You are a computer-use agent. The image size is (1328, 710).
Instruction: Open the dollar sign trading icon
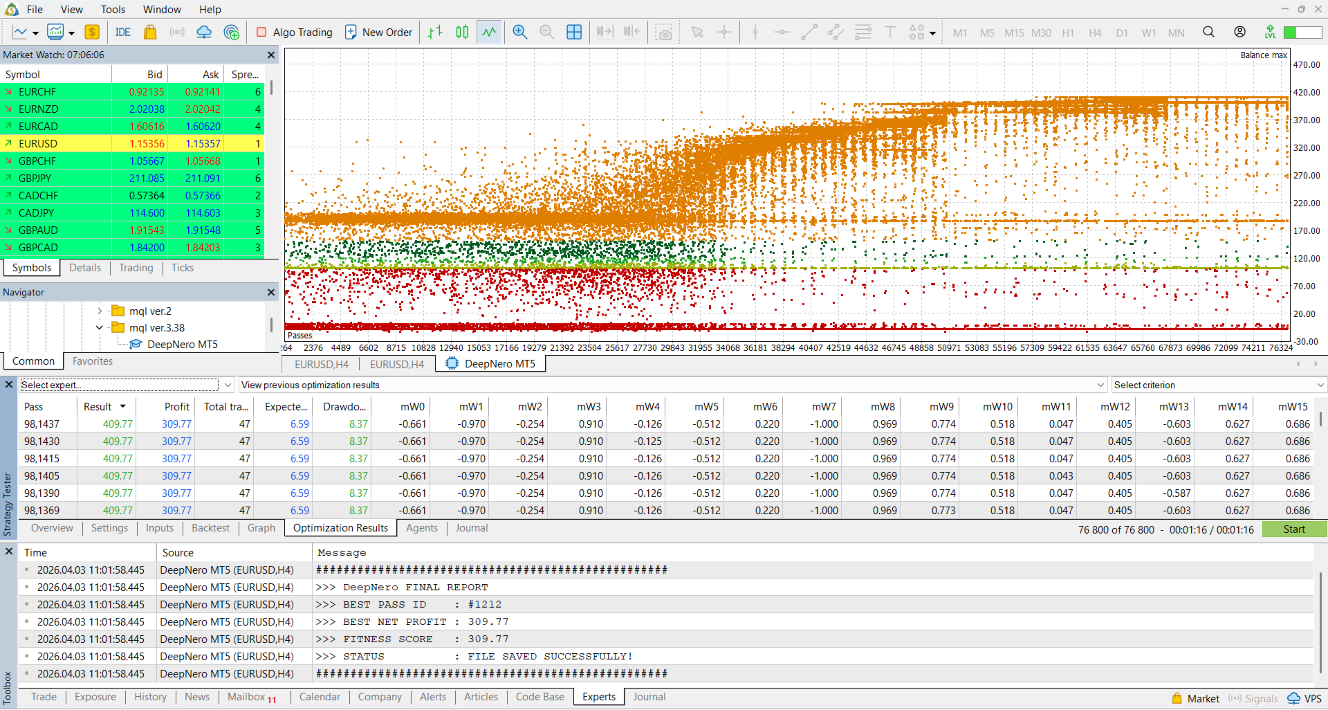click(x=92, y=32)
